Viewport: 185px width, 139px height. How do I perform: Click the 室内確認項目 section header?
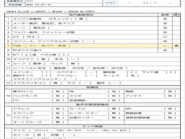[x=81, y=15]
